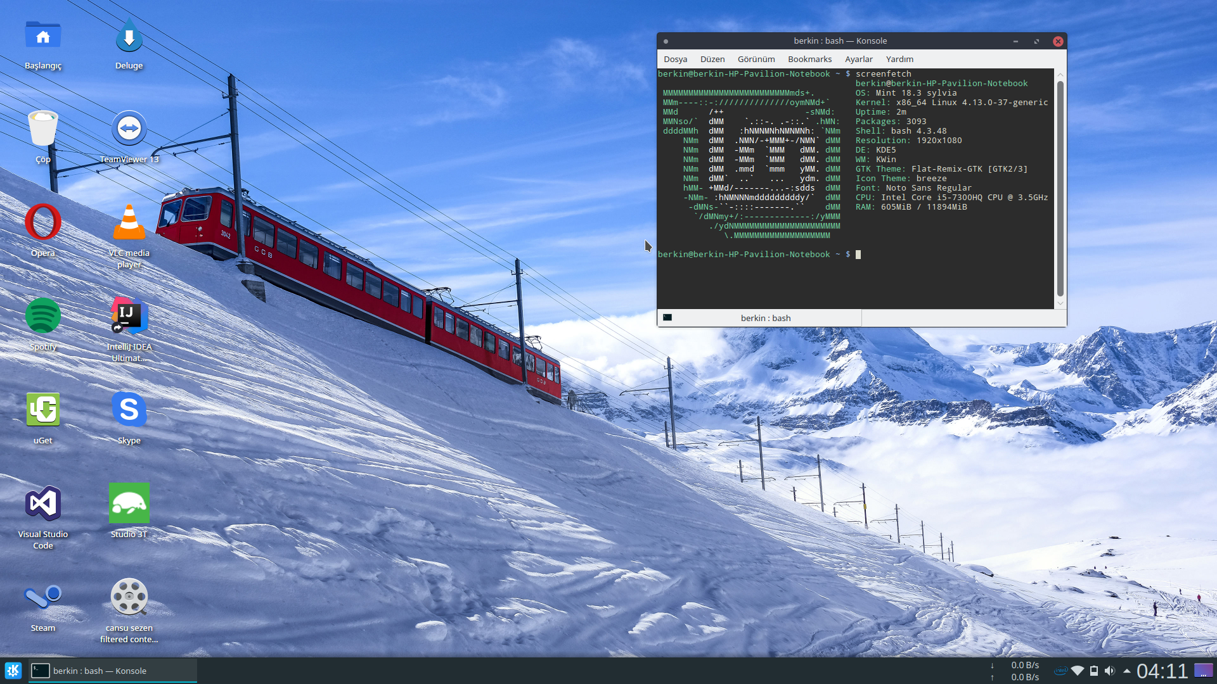Viewport: 1217px width, 684px height.
Task: Click the Konsole scrollbar down arrow
Action: pos(1060,303)
